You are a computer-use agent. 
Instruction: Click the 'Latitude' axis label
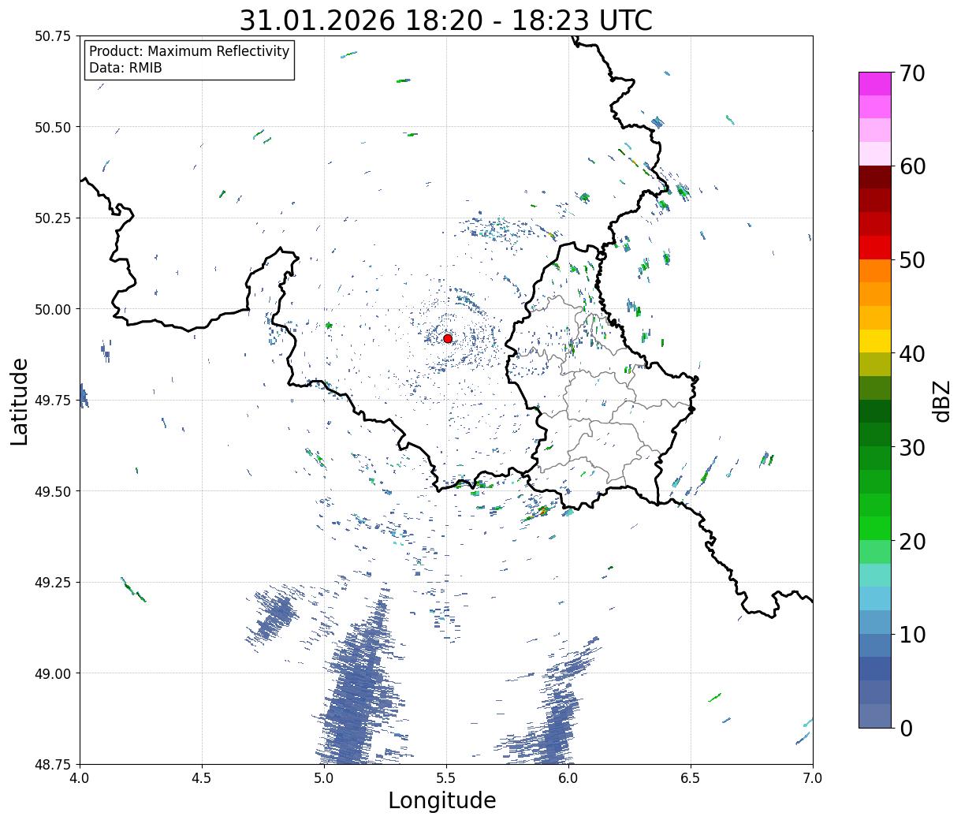coord(20,401)
